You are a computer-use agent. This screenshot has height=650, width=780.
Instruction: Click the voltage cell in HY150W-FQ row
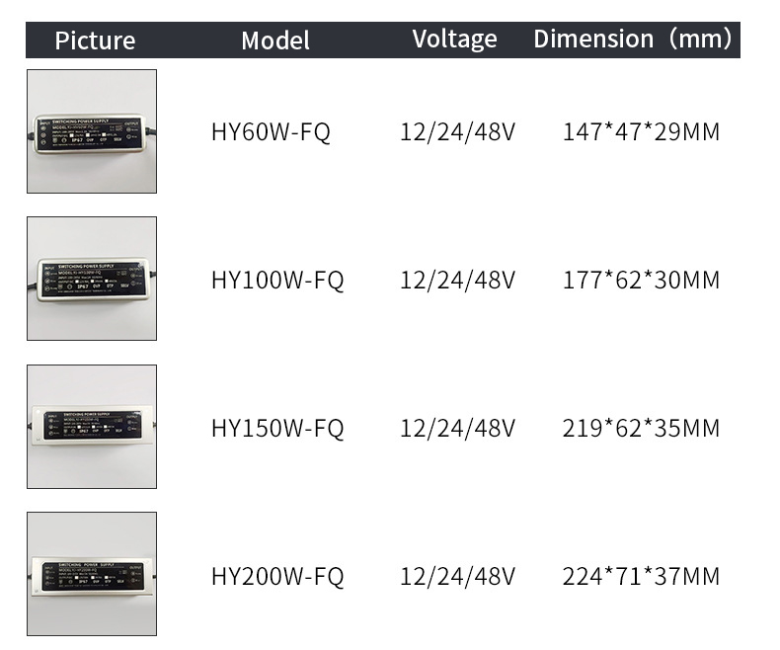pos(458,429)
